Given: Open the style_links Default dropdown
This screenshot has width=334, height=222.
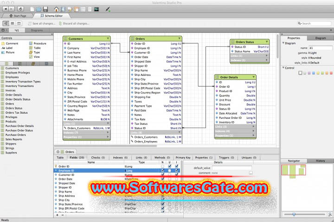Looking at the screenshot, I should pos(314,63).
